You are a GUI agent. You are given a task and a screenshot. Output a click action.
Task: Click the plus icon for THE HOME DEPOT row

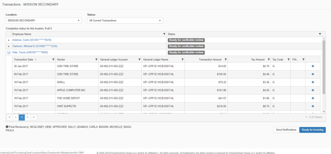click(313, 98)
